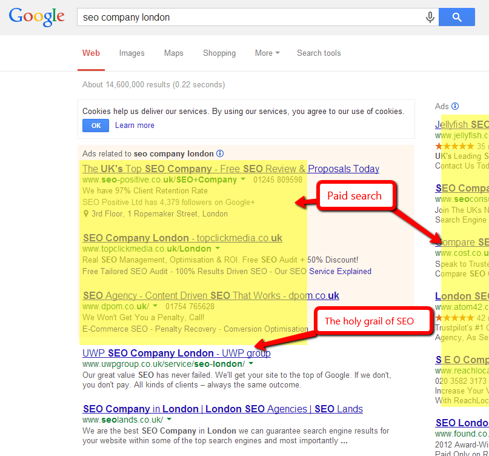The height and width of the screenshot is (456, 489).
Task: Click the star rating under Jellyfish ad
Action: click(454, 146)
